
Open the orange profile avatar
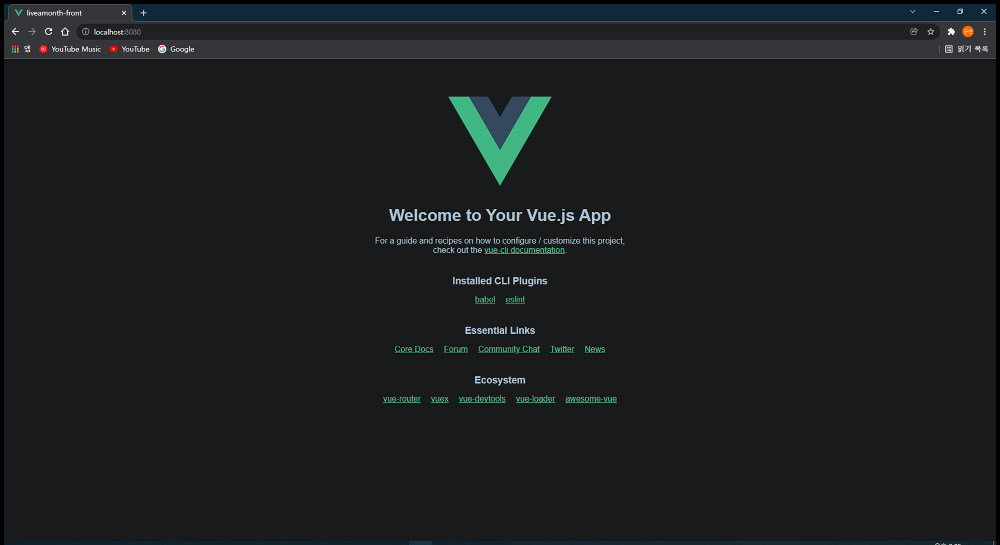(968, 31)
